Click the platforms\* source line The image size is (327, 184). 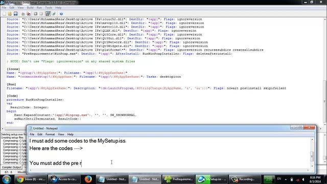[x=135, y=50]
